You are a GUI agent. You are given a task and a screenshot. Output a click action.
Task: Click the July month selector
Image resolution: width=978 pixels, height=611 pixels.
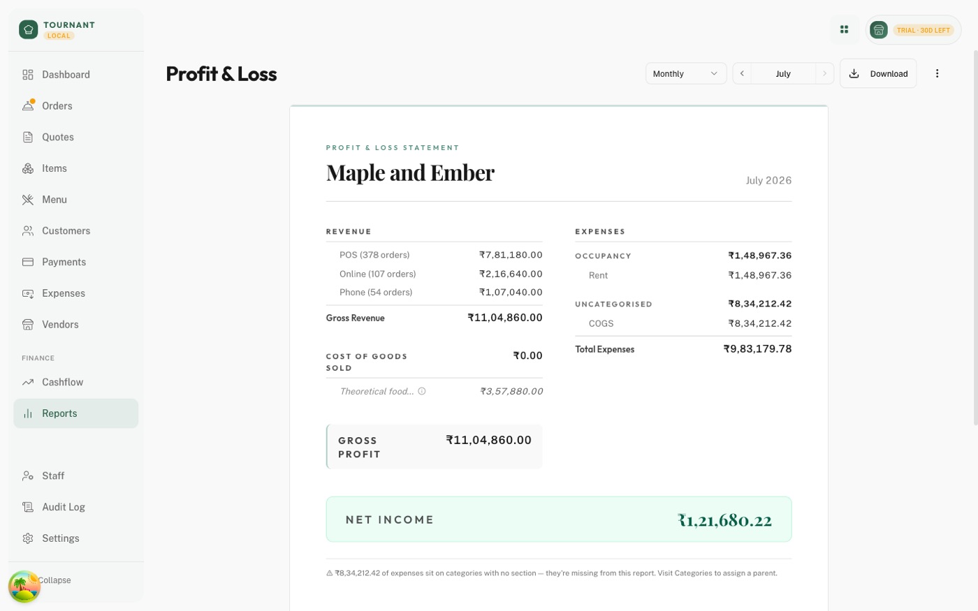click(x=783, y=73)
